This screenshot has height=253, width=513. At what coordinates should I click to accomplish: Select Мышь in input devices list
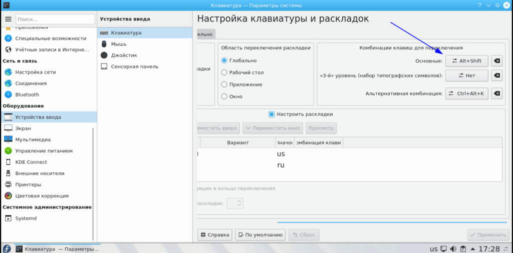click(118, 44)
